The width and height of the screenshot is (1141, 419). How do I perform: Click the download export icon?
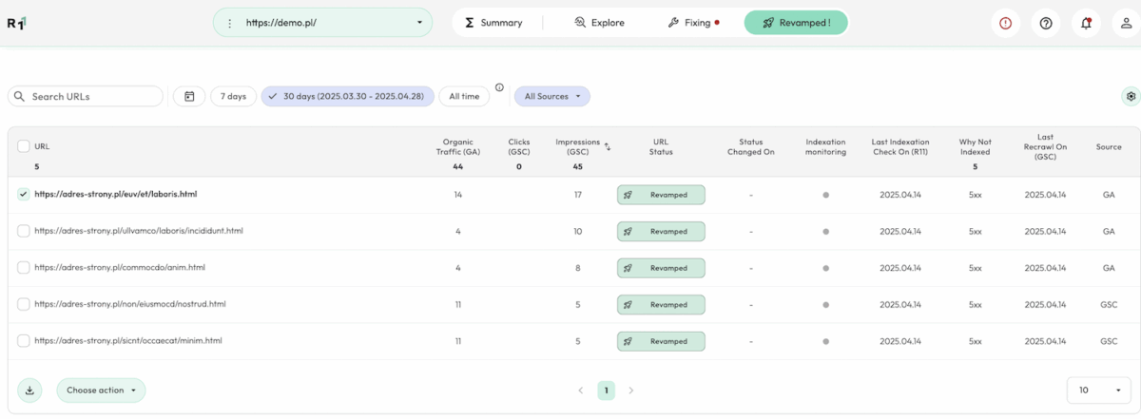tap(29, 390)
